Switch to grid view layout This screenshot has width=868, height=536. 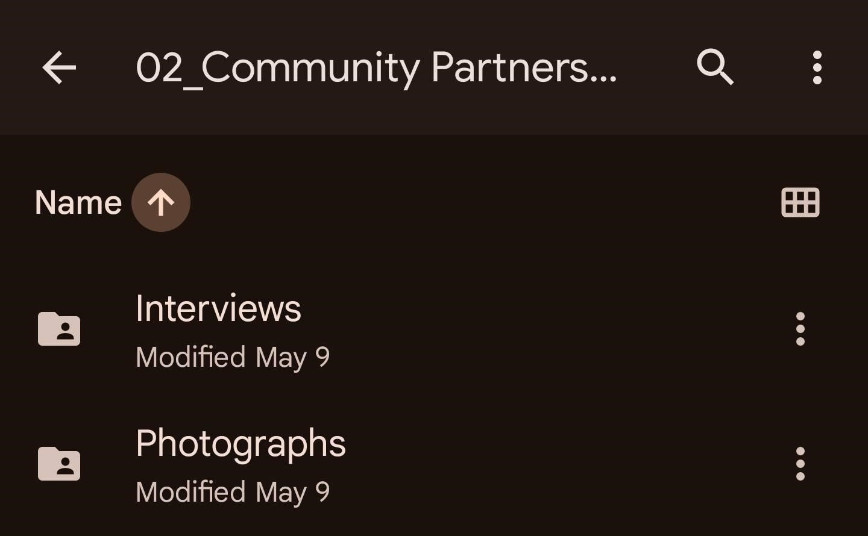pos(800,202)
